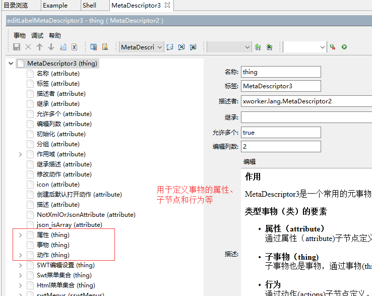Viewport: 372px width, 296px height.
Task: Select 允许多个 (attribute) tree item
Action: [64, 114]
